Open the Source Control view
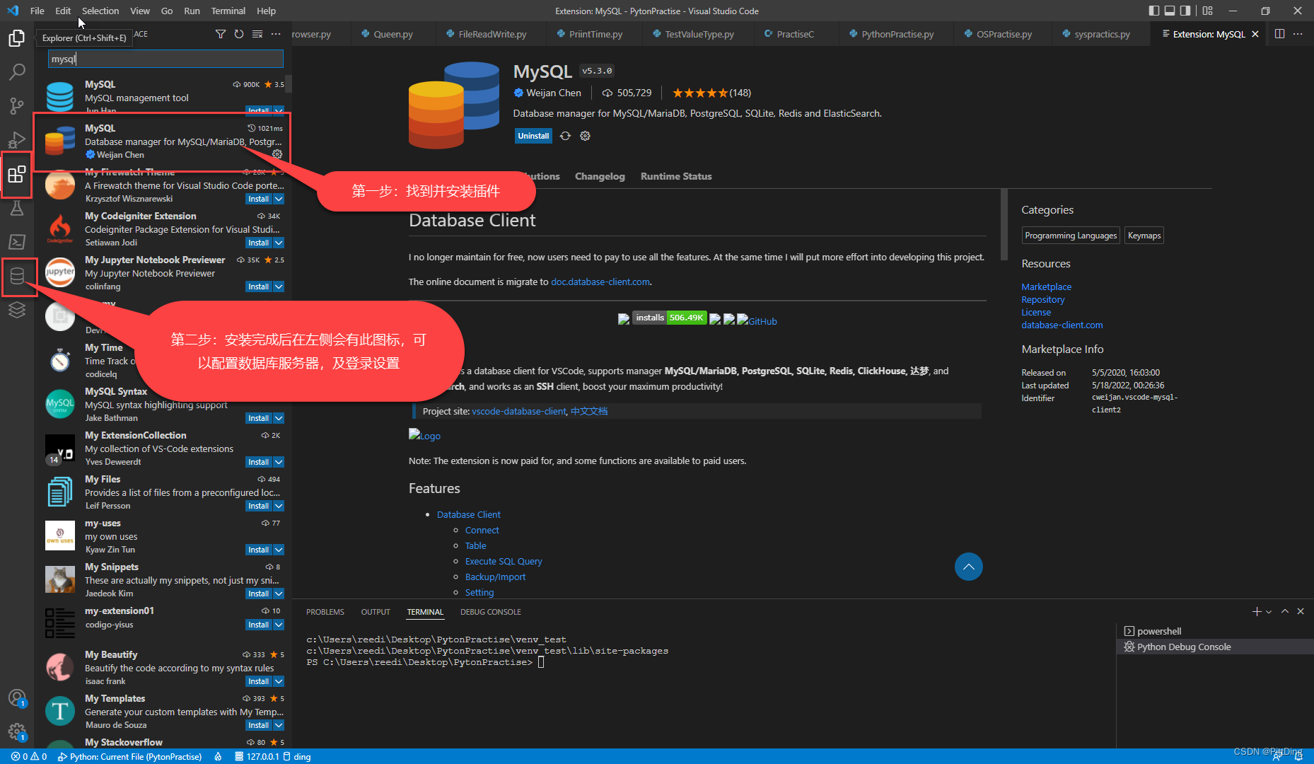This screenshot has width=1314, height=764. 17,105
